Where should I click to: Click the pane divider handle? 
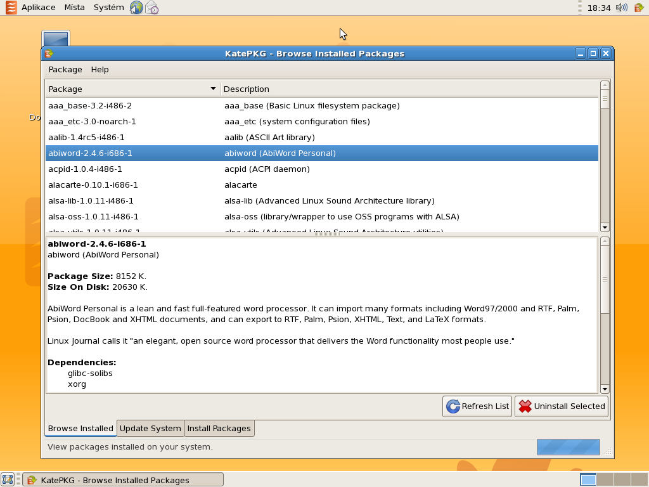(327, 234)
